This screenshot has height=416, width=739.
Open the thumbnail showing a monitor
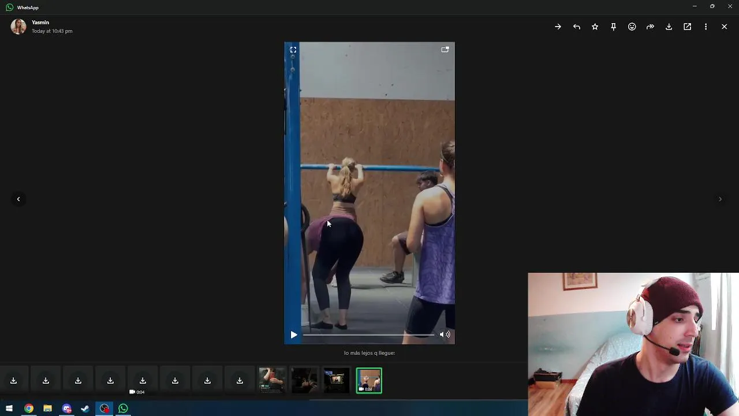click(337, 381)
